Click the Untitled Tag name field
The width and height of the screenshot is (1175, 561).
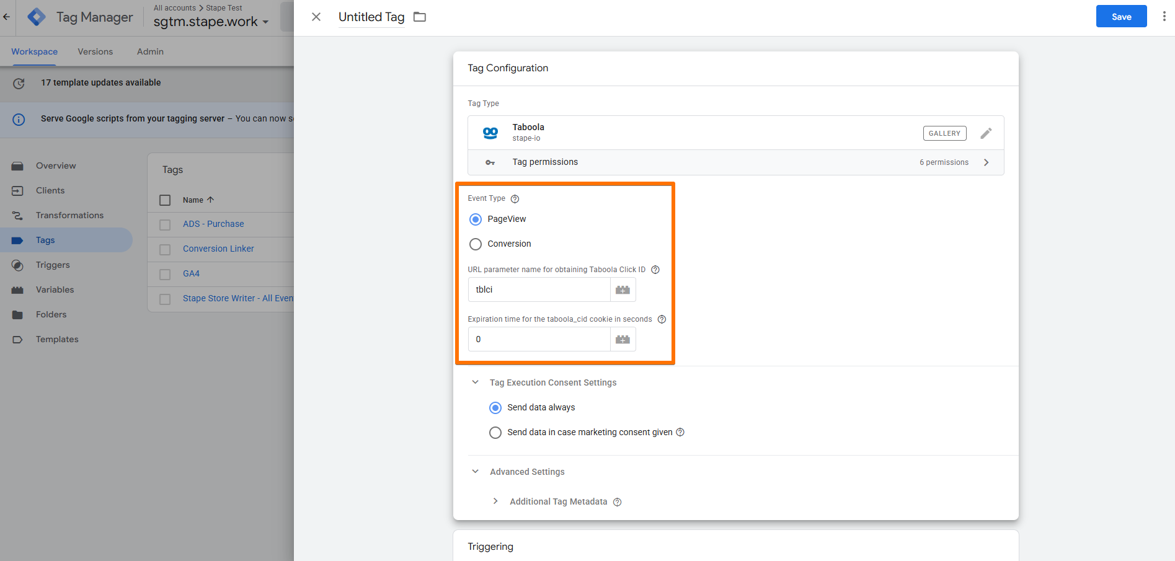(371, 17)
